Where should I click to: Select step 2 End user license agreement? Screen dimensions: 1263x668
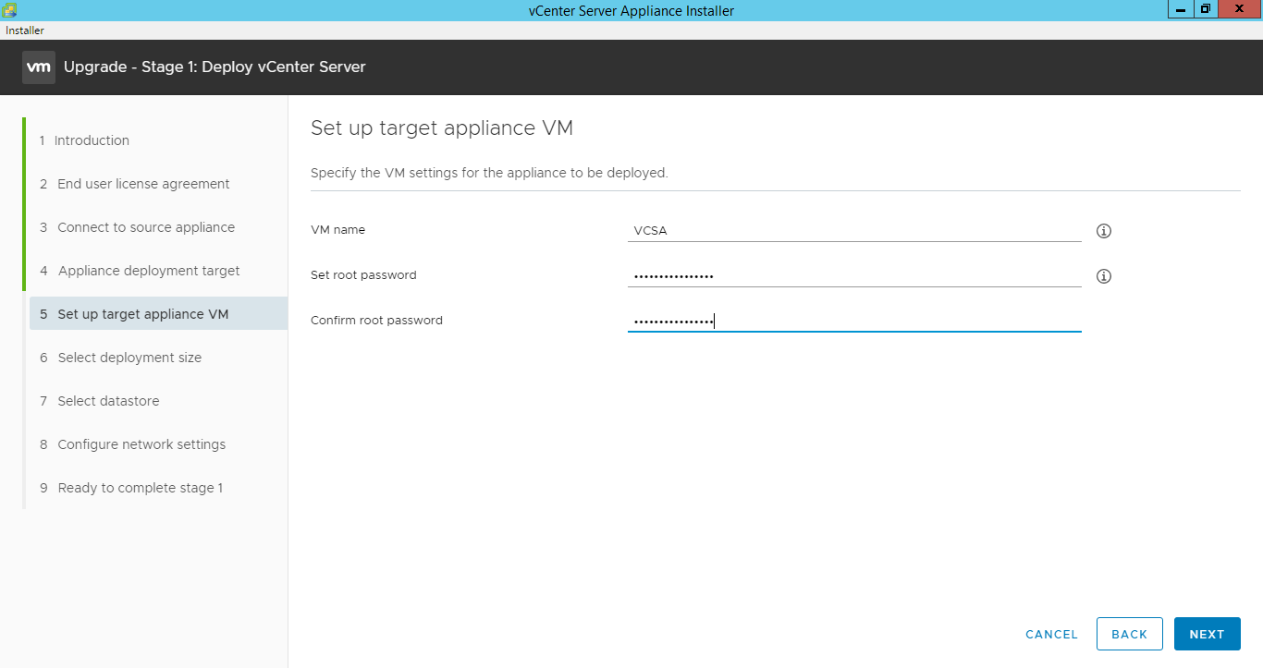(x=143, y=183)
